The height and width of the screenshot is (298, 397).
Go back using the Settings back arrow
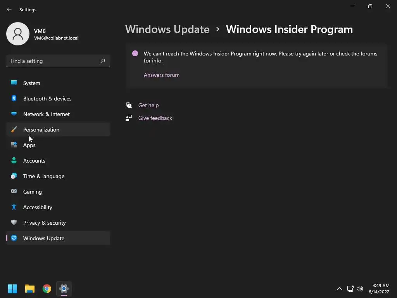9,9
